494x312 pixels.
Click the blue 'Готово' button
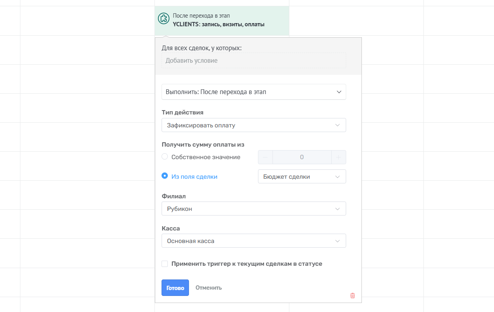(175, 288)
